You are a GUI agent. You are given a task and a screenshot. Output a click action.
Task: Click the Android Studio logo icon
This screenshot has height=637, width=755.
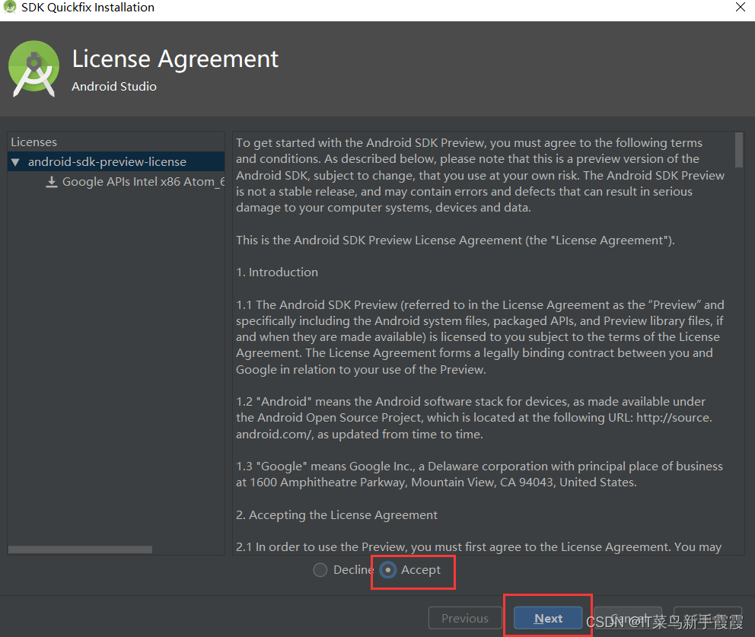(x=33, y=68)
